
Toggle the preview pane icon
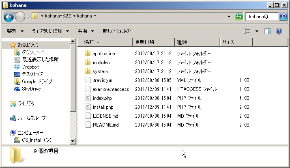[x=267, y=31]
